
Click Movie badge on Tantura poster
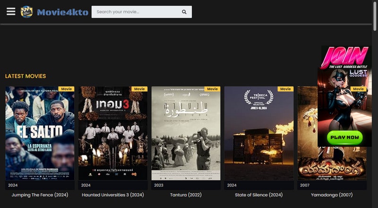[212, 89]
